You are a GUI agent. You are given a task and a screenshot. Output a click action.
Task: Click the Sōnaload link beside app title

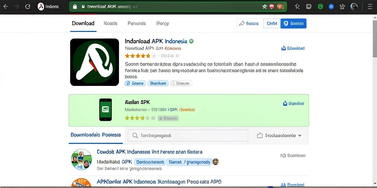coord(293,48)
